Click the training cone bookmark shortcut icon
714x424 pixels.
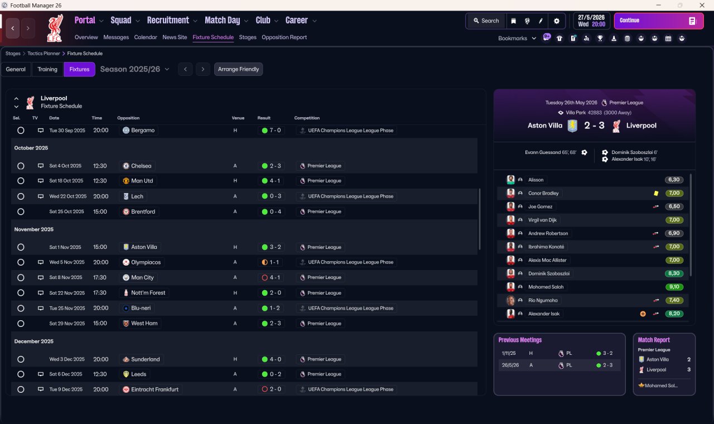[x=614, y=38]
